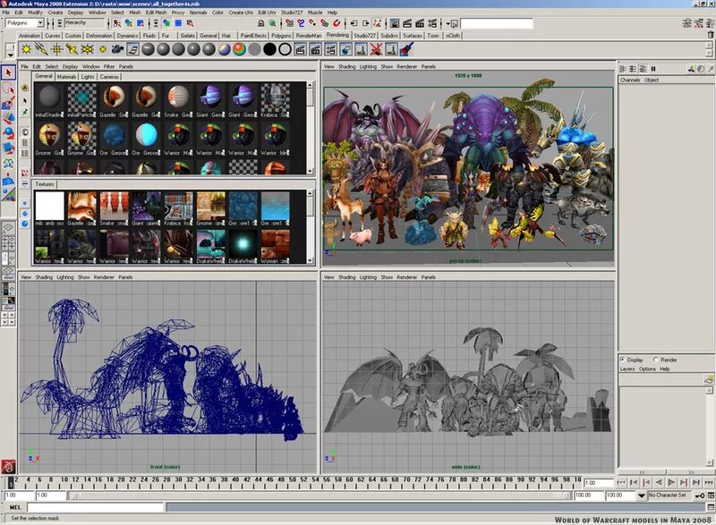The image size is (716, 525).
Task: Click Options in layer editor
Action: [647, 369]
